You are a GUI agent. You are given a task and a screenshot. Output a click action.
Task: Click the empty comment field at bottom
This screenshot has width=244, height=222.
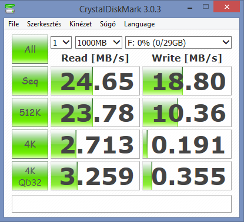click(122, 204)
